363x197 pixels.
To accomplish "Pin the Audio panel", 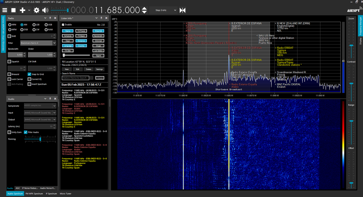I will pyautogui.click(x=50, y=99).
